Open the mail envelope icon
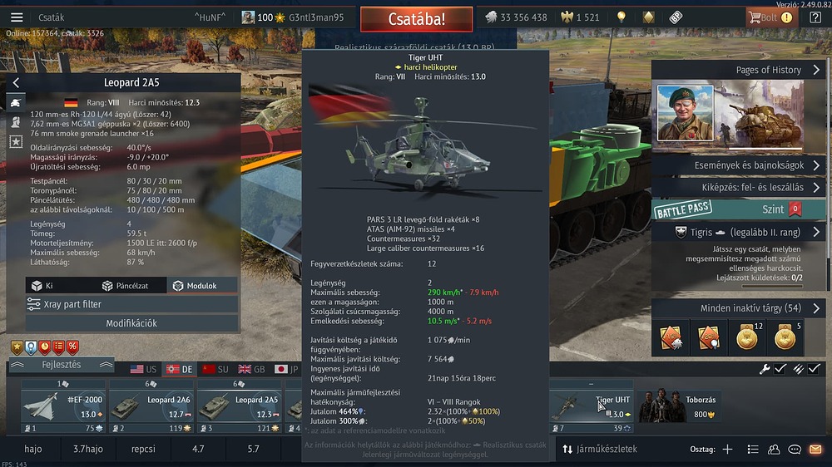This screenshot has height=467, width=832. coord(815,449)
